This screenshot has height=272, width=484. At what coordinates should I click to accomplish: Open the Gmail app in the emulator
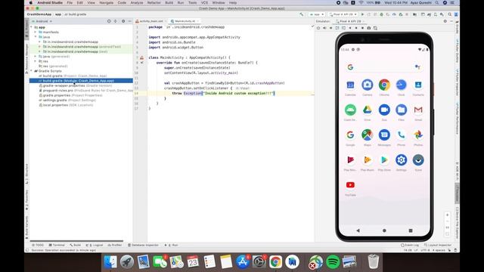click(x=418, y=110)
